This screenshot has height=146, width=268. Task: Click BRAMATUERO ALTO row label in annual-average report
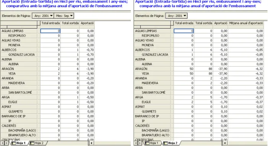(152, 135)
